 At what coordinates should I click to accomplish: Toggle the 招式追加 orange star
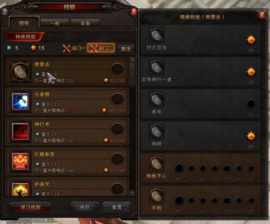[x=251, y=40]
